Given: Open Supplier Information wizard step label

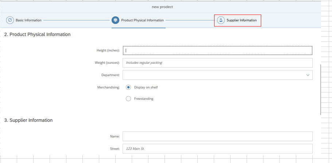Looking at the screenshot, I should 242,20.
